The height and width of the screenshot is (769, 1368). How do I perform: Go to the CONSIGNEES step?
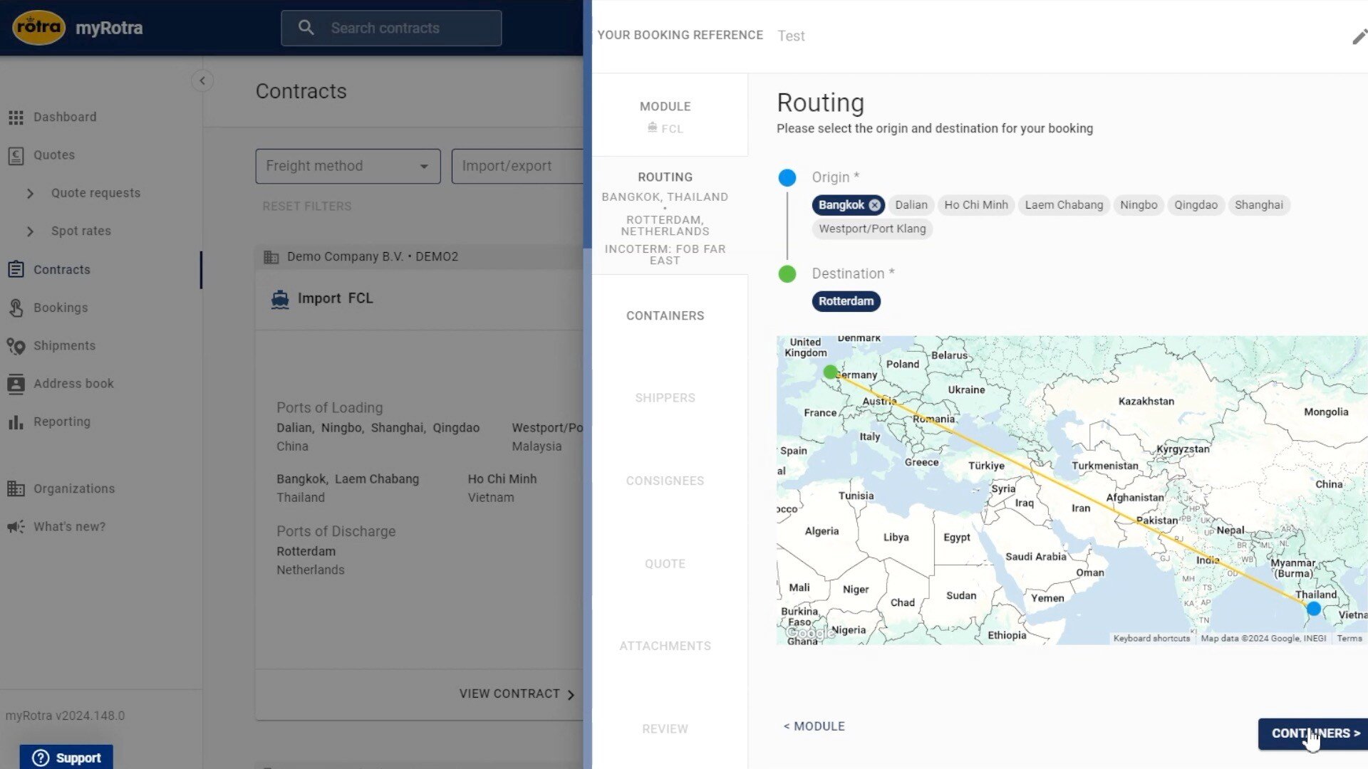[665, 481]
